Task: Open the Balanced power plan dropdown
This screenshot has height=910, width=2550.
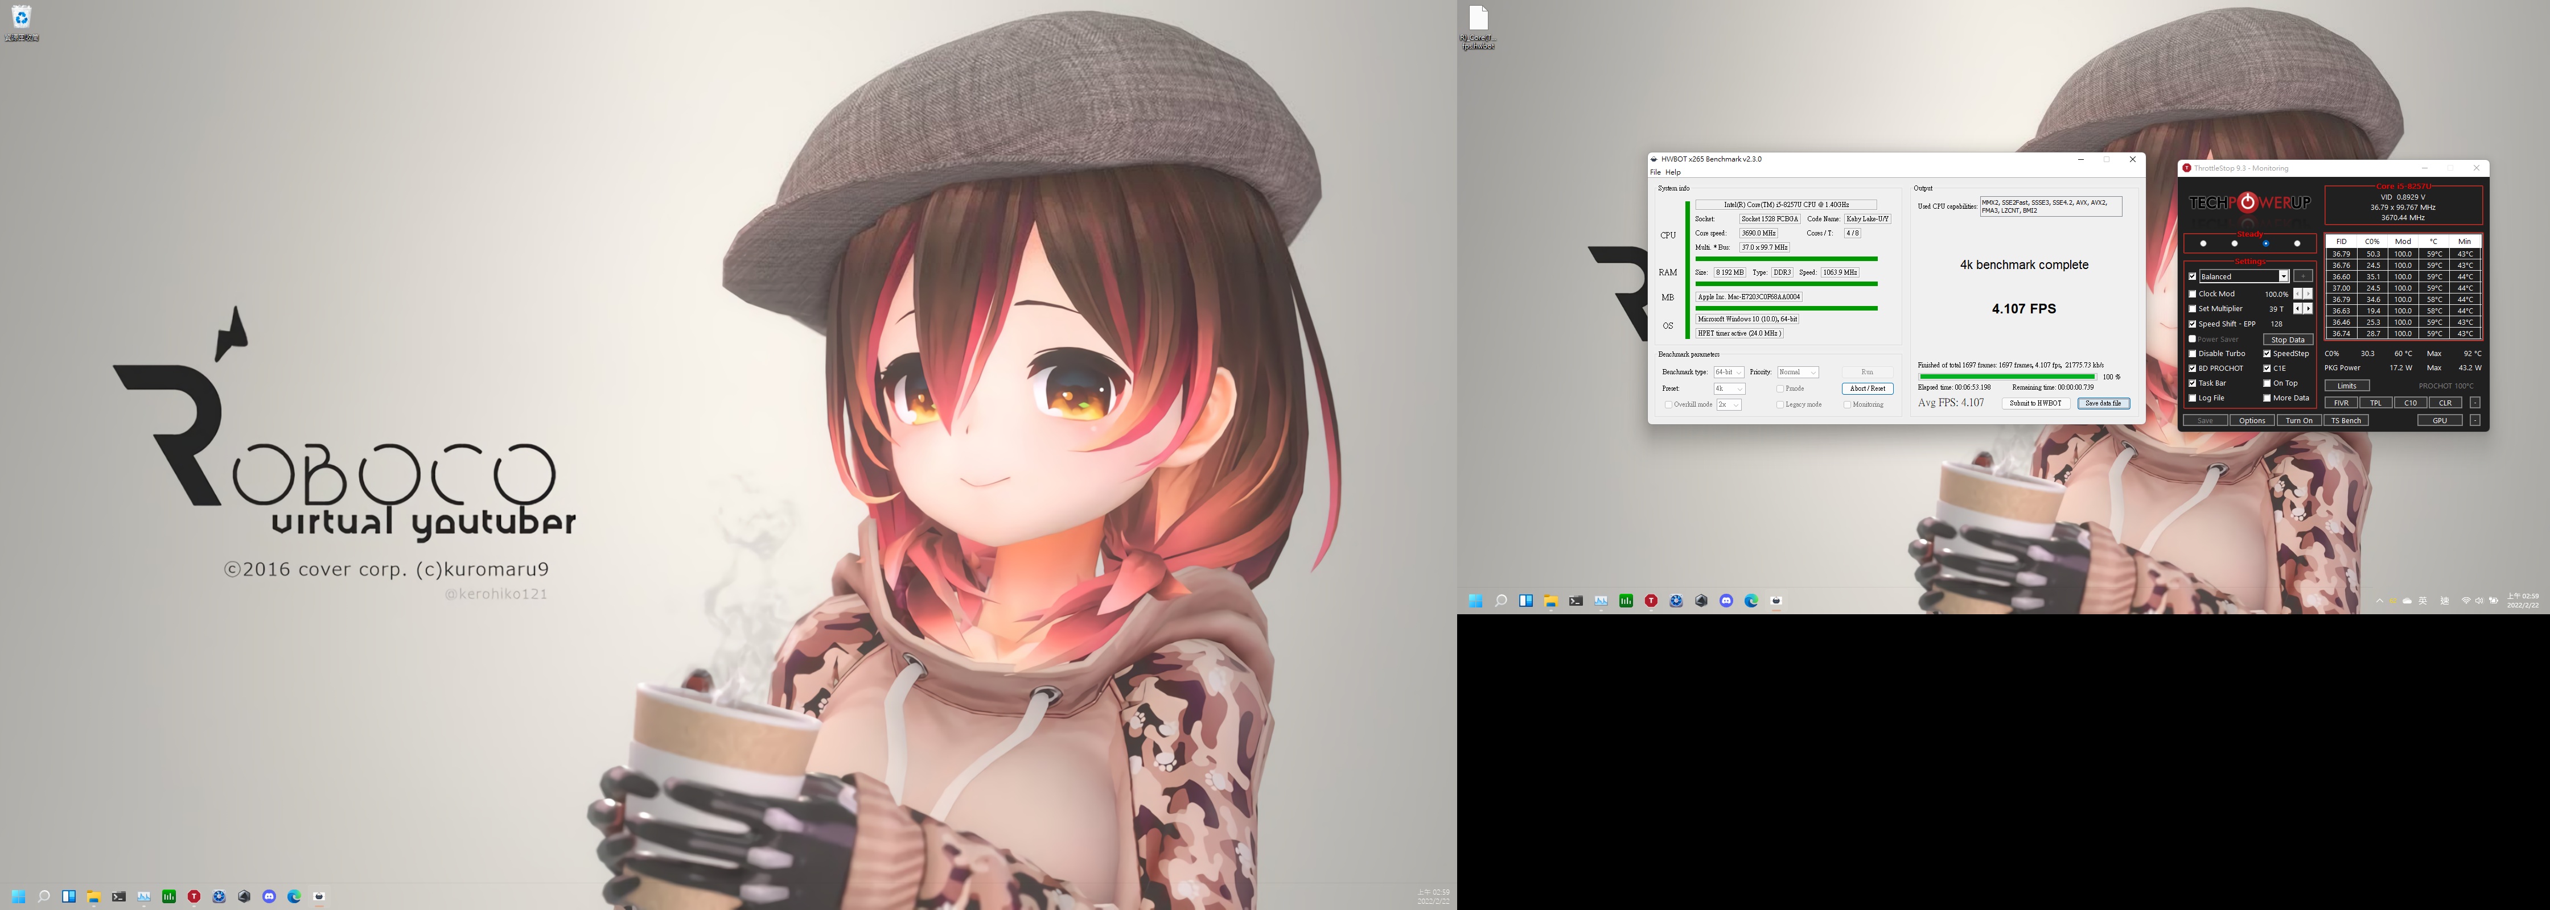Action: [2244, 276]
